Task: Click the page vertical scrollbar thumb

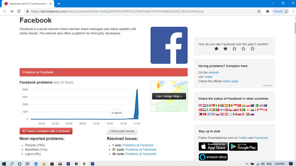Action: (295, 28)
